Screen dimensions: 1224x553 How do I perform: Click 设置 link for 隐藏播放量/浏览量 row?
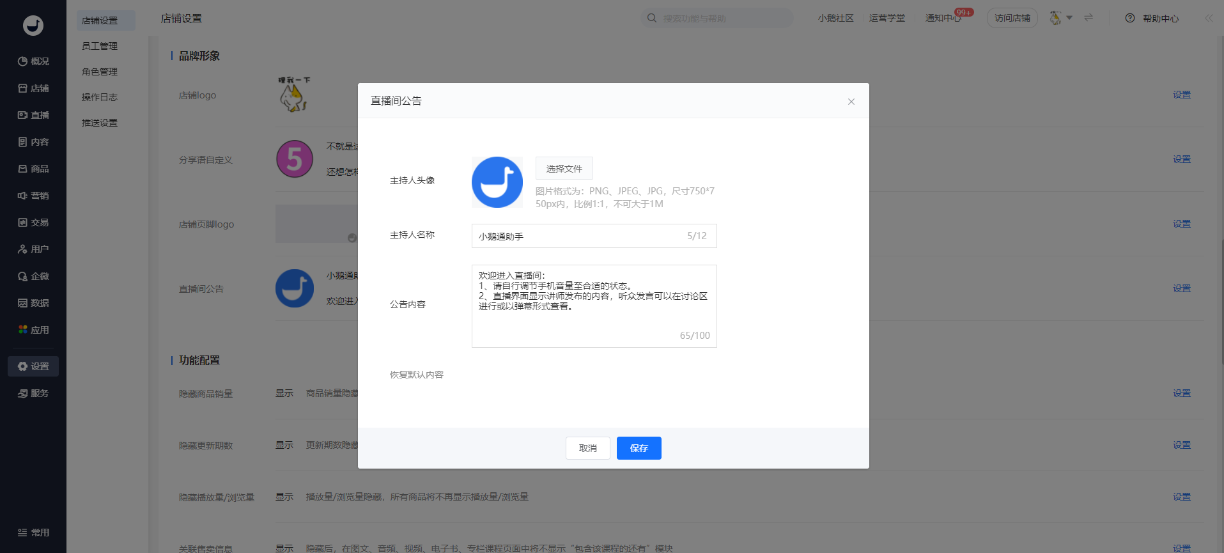[1182, 497]
